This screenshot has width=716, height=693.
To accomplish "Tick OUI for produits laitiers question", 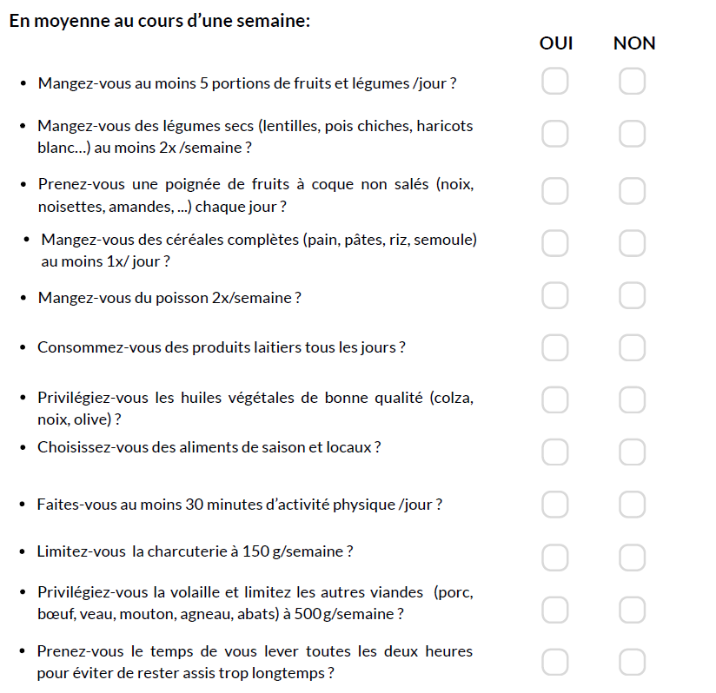I will [554, 347].
